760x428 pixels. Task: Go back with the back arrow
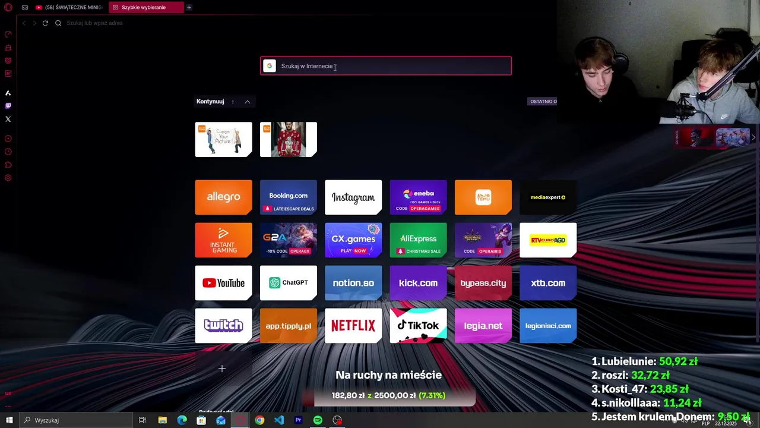(24, 23)
